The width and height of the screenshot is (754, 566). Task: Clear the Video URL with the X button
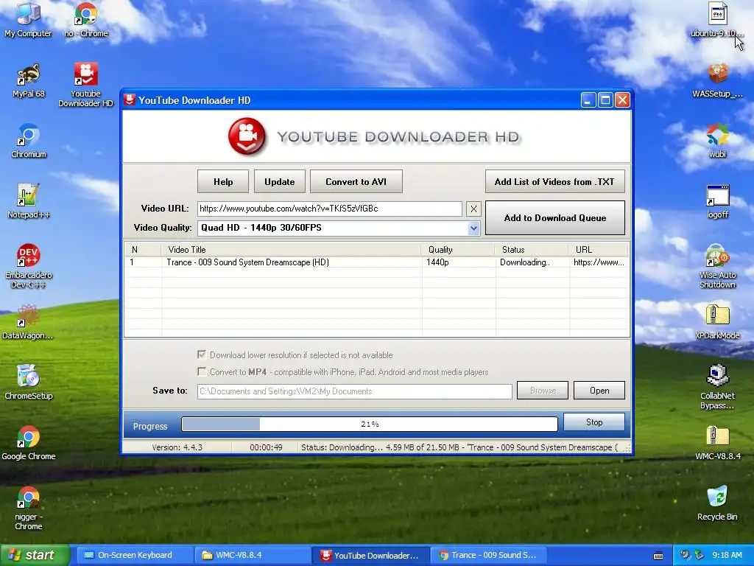[473, 209]
